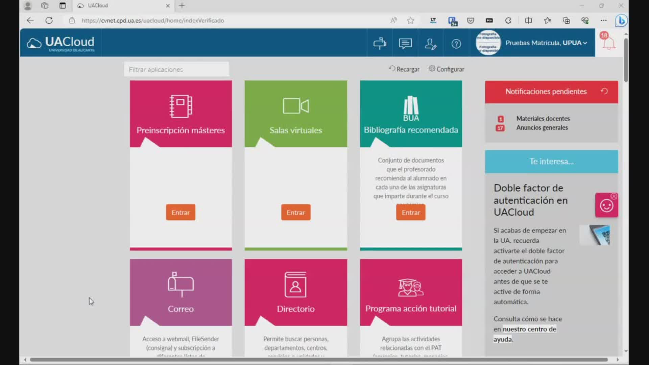The image size is (649, 365).
Task: Open Configurar settings
Action: click(x=447, y=69)
